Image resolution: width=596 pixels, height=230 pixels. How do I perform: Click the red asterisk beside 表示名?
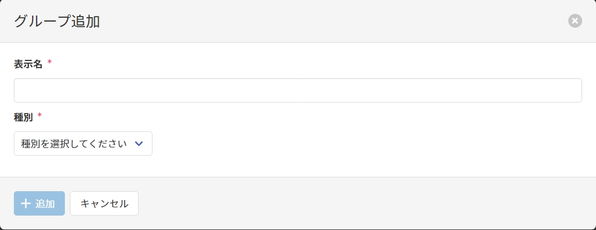pyautogui.click(x=49, y=63)
